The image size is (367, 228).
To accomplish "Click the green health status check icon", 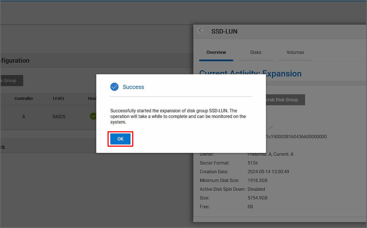I will [x=93, y=116].
